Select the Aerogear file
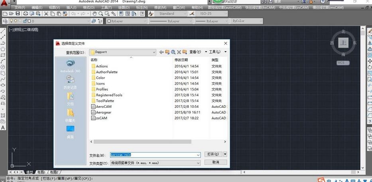 (101, 112)
